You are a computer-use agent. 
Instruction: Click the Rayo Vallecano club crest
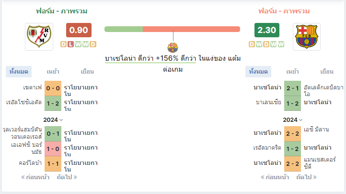pyautogui.click(x=39, y=37)
